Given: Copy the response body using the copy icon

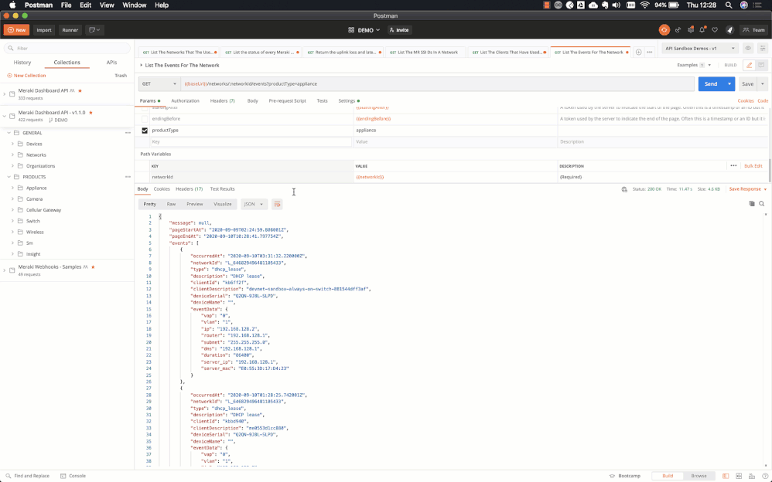Looking at the screenshot, I should coord(752,203).
